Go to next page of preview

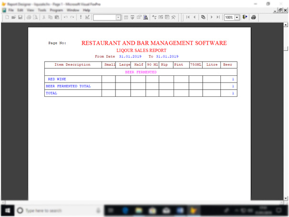tap(212, 17)
